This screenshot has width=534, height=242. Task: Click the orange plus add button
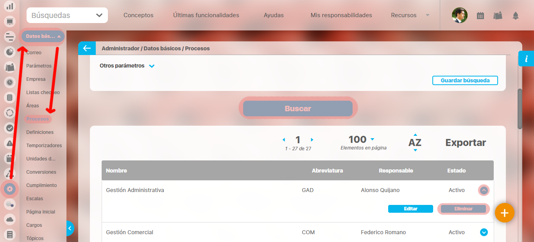pos(504,213)
